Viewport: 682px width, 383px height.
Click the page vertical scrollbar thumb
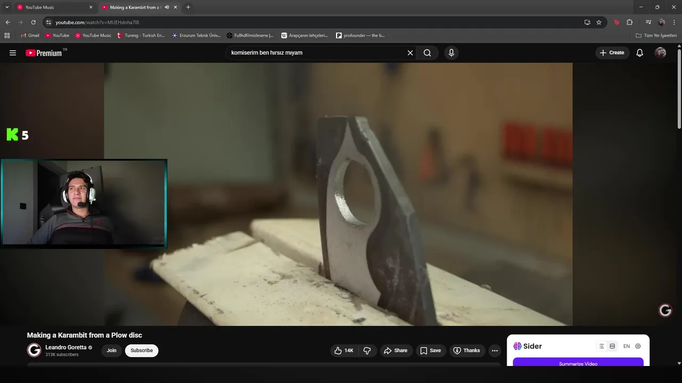pyautogui.click(x=679, y=88)
